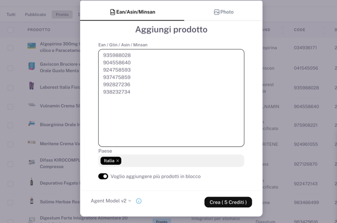Select the Ean/Asin/Minsan tab
The height and width of the screenshot is (223, 337).
pyautogui.click(x=132, y=12)
